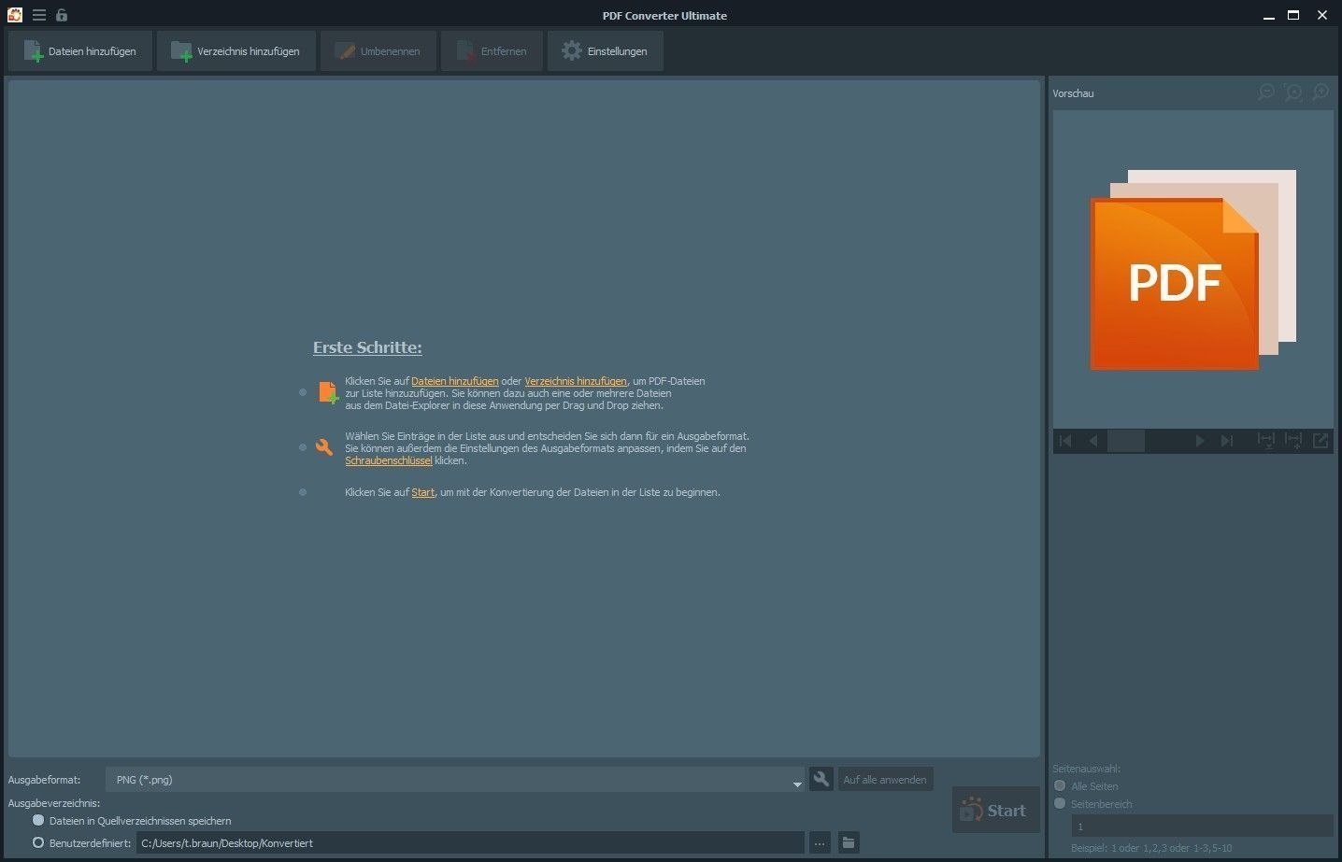Viewport: 1342px width, 862px height.
Task: Go to the next preview page
Action: coord(1200,441)
